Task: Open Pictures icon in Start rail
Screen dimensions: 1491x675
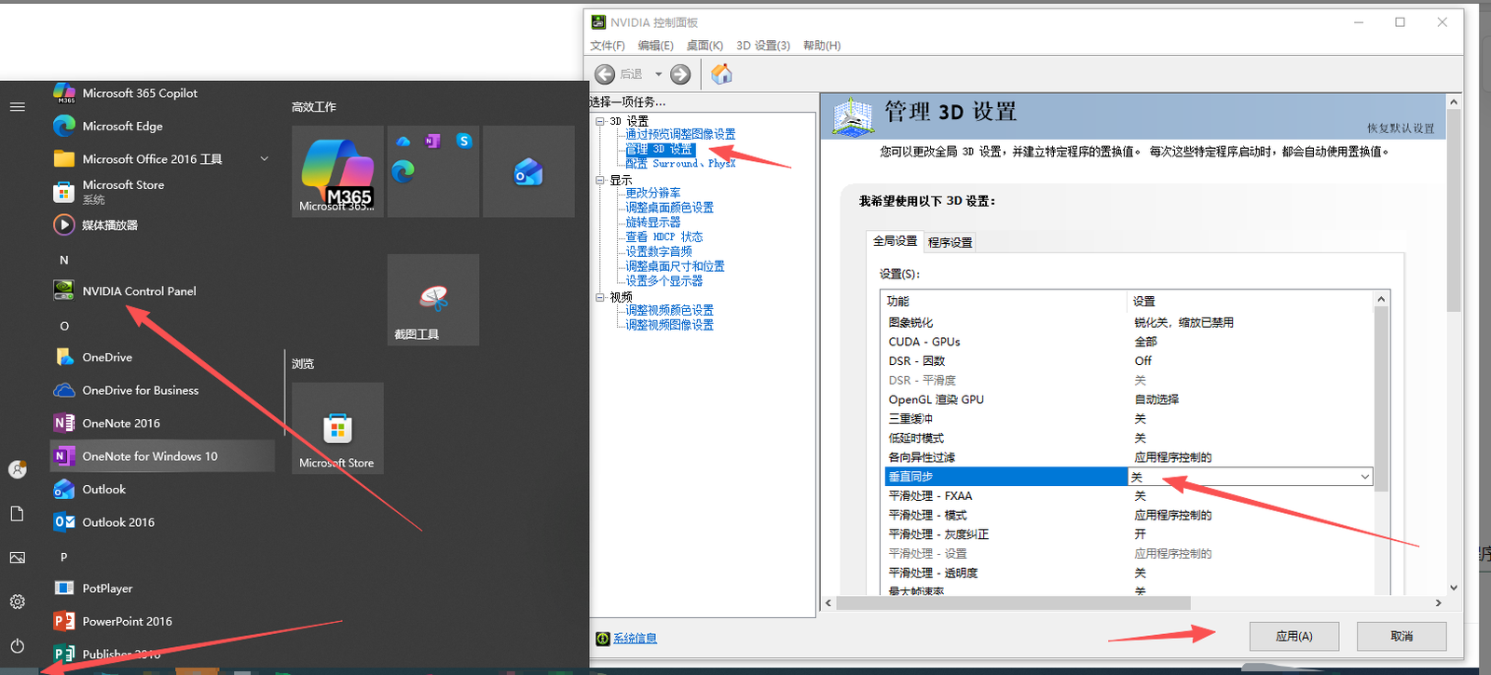Action: 17,558
